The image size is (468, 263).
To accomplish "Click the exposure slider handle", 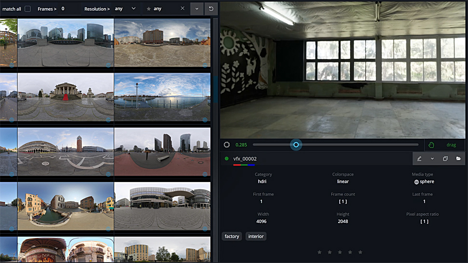I will point(296,145).
